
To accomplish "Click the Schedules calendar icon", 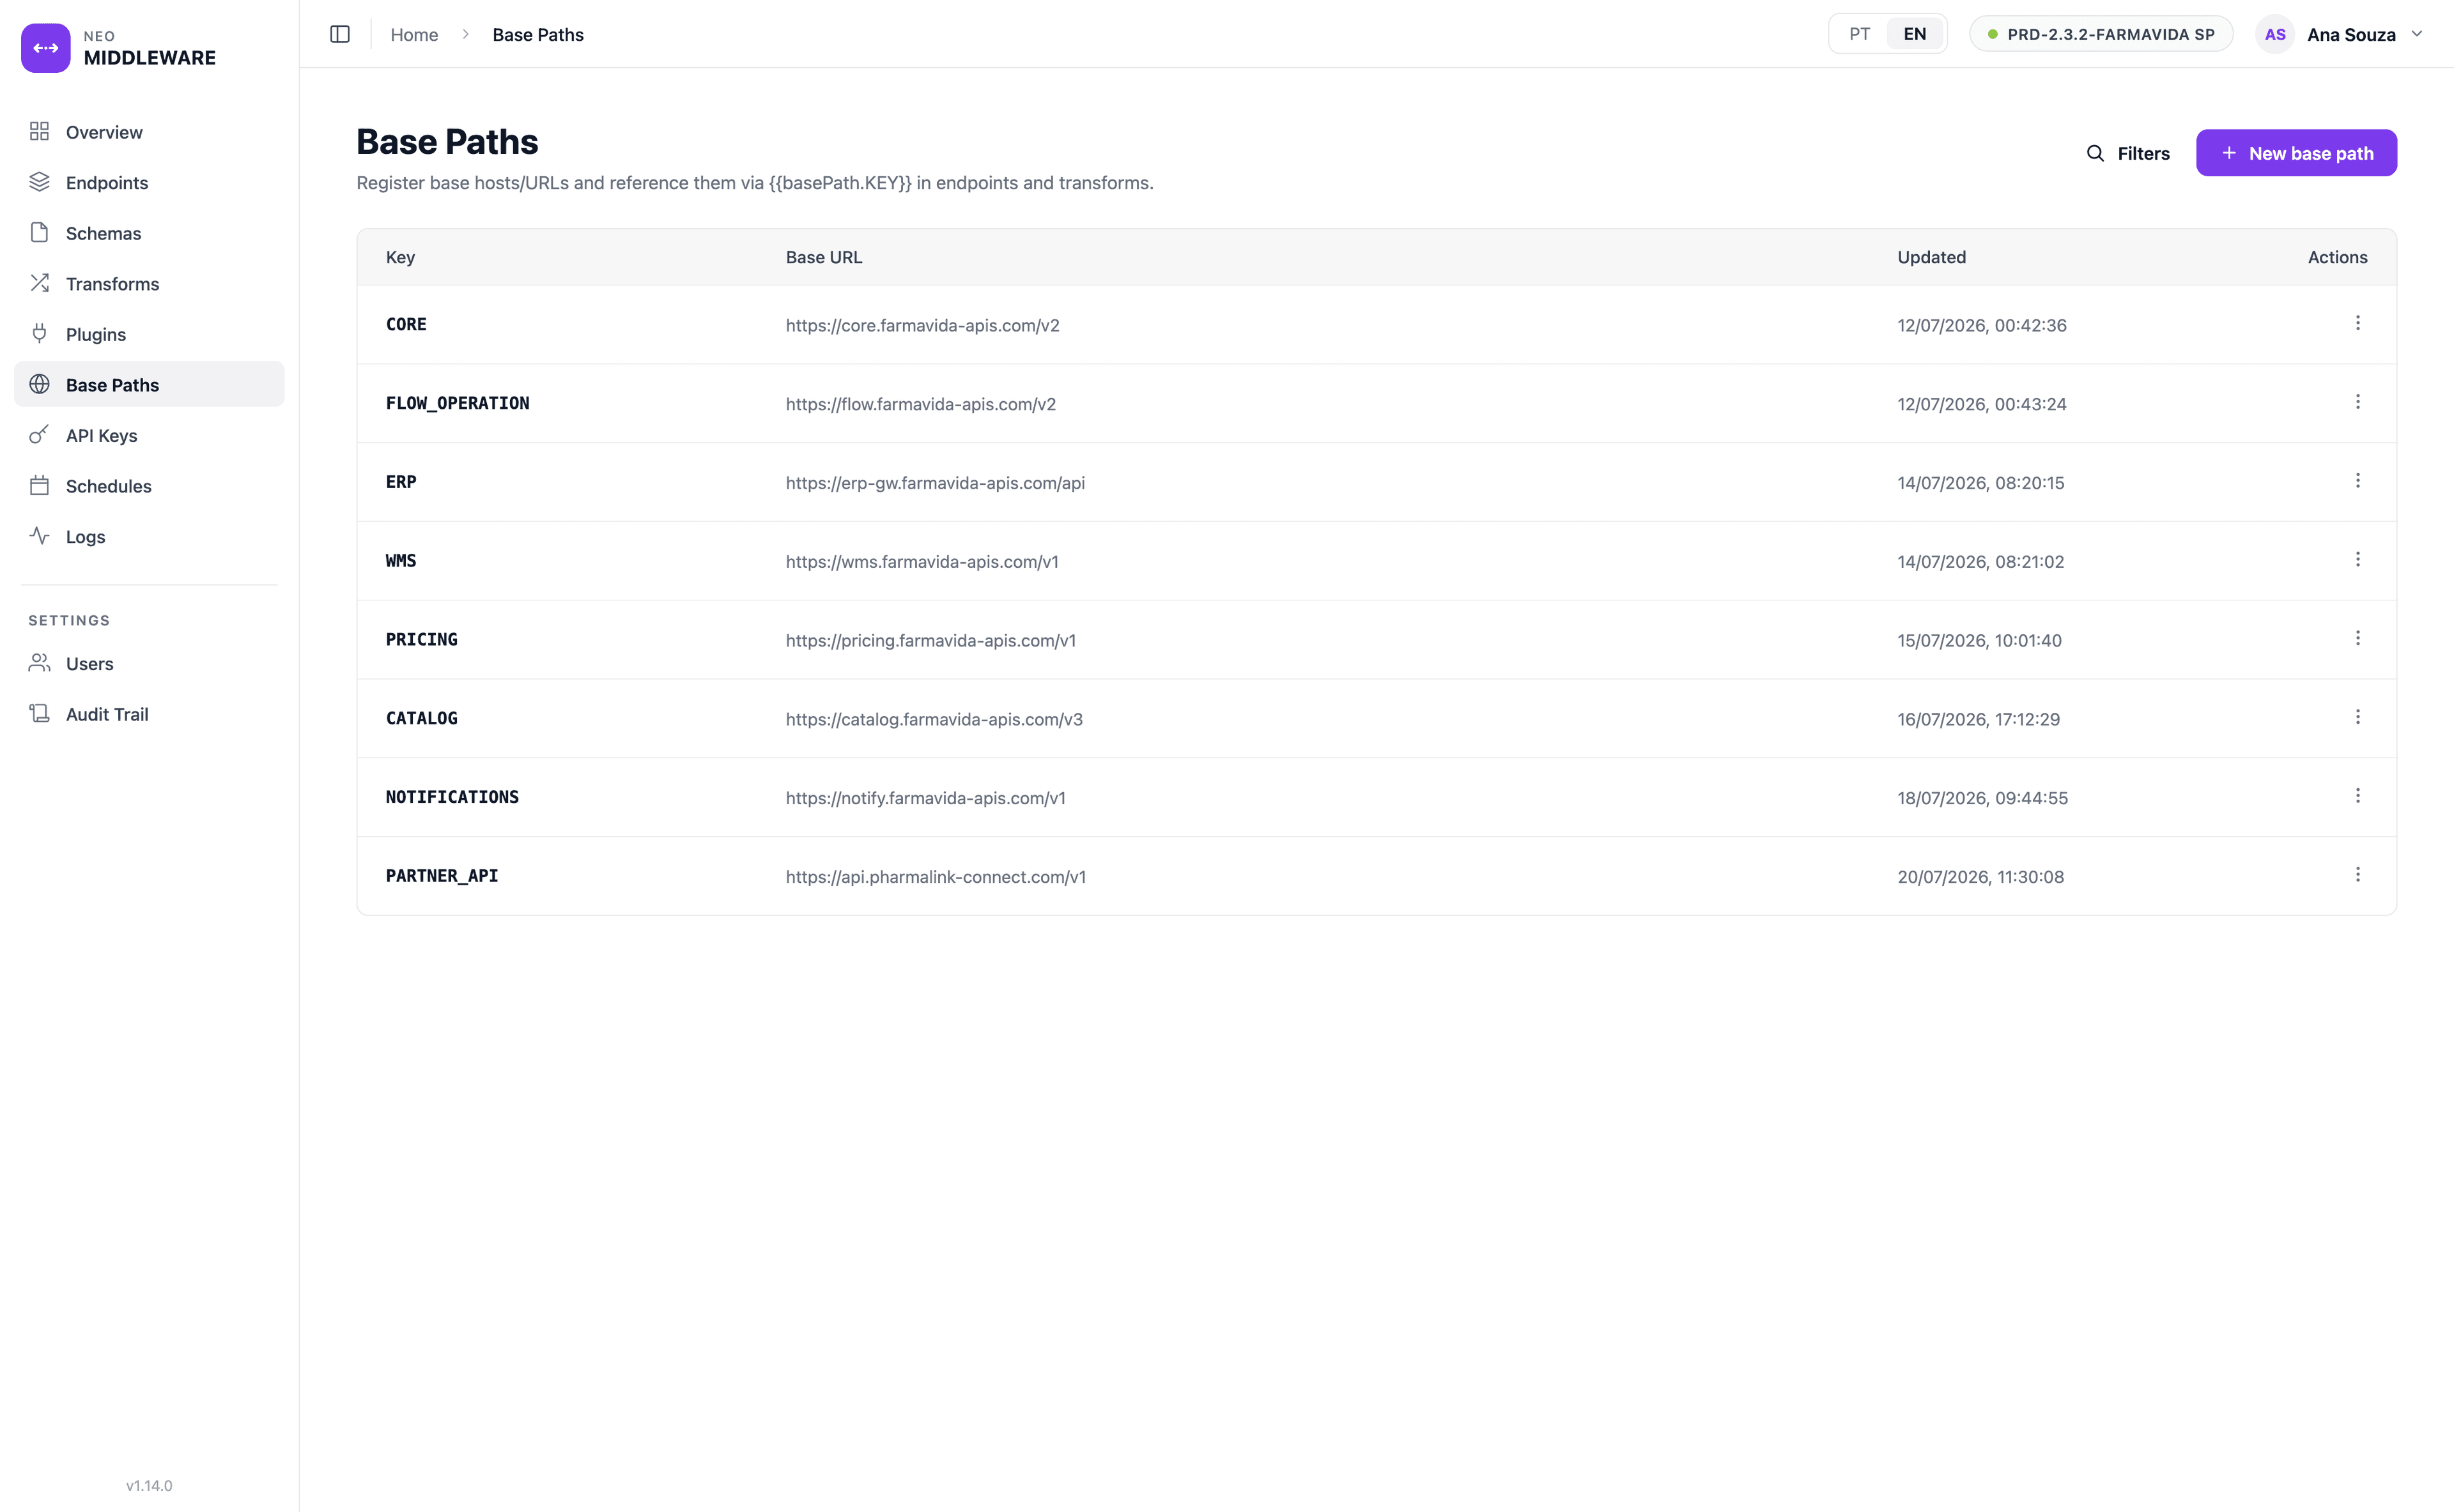I will (39, 485).
